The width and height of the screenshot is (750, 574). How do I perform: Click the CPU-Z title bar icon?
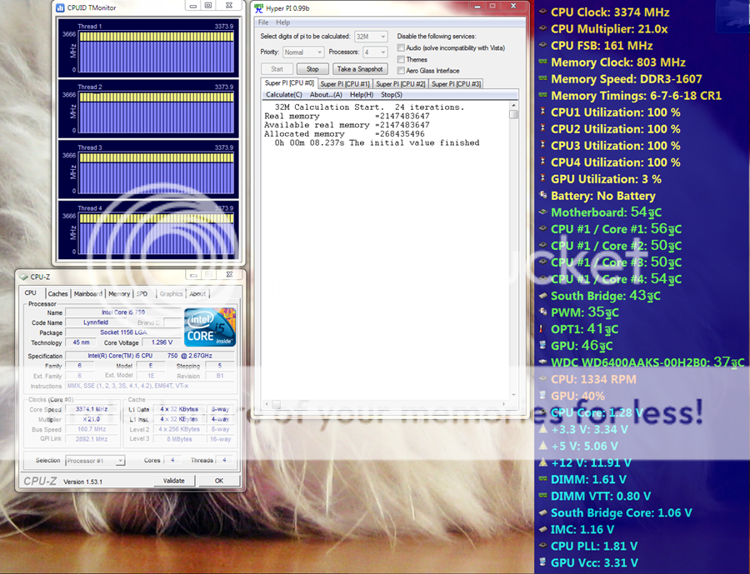(23, 276)
